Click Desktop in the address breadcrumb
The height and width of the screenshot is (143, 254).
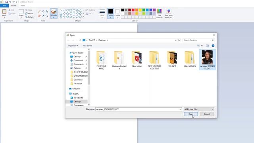click(102, 40)
